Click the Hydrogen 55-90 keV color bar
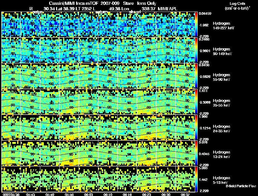The image size is (258, 196). coord(196,76)
